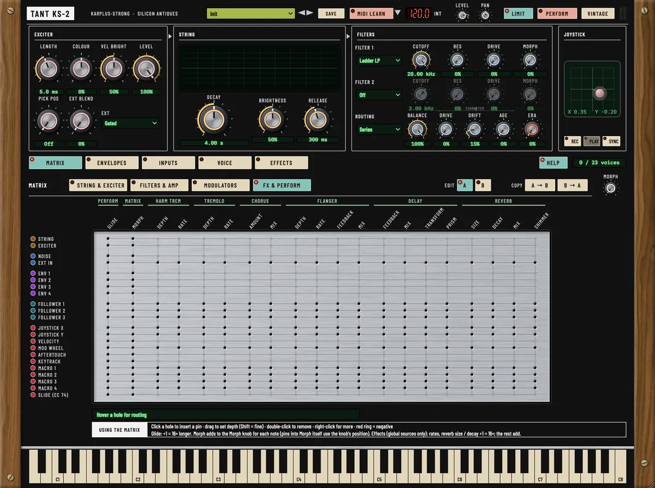Open the Init preset dropdown
This screenshot has width=655, height=488.
click(x=251, y=14)
